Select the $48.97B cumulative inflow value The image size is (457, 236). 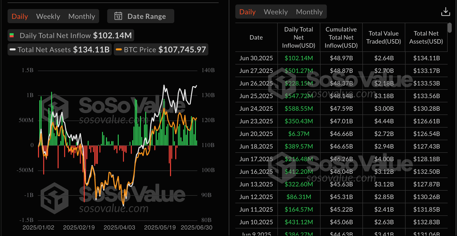[x=341, y=58]
